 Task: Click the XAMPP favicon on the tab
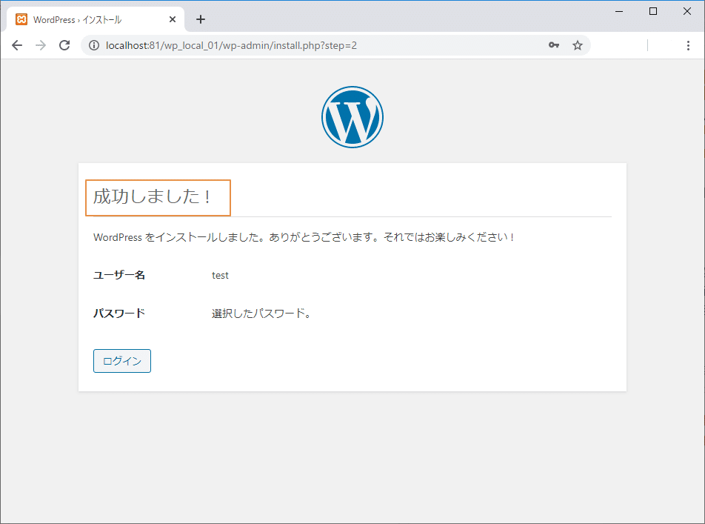click(21, 19)
